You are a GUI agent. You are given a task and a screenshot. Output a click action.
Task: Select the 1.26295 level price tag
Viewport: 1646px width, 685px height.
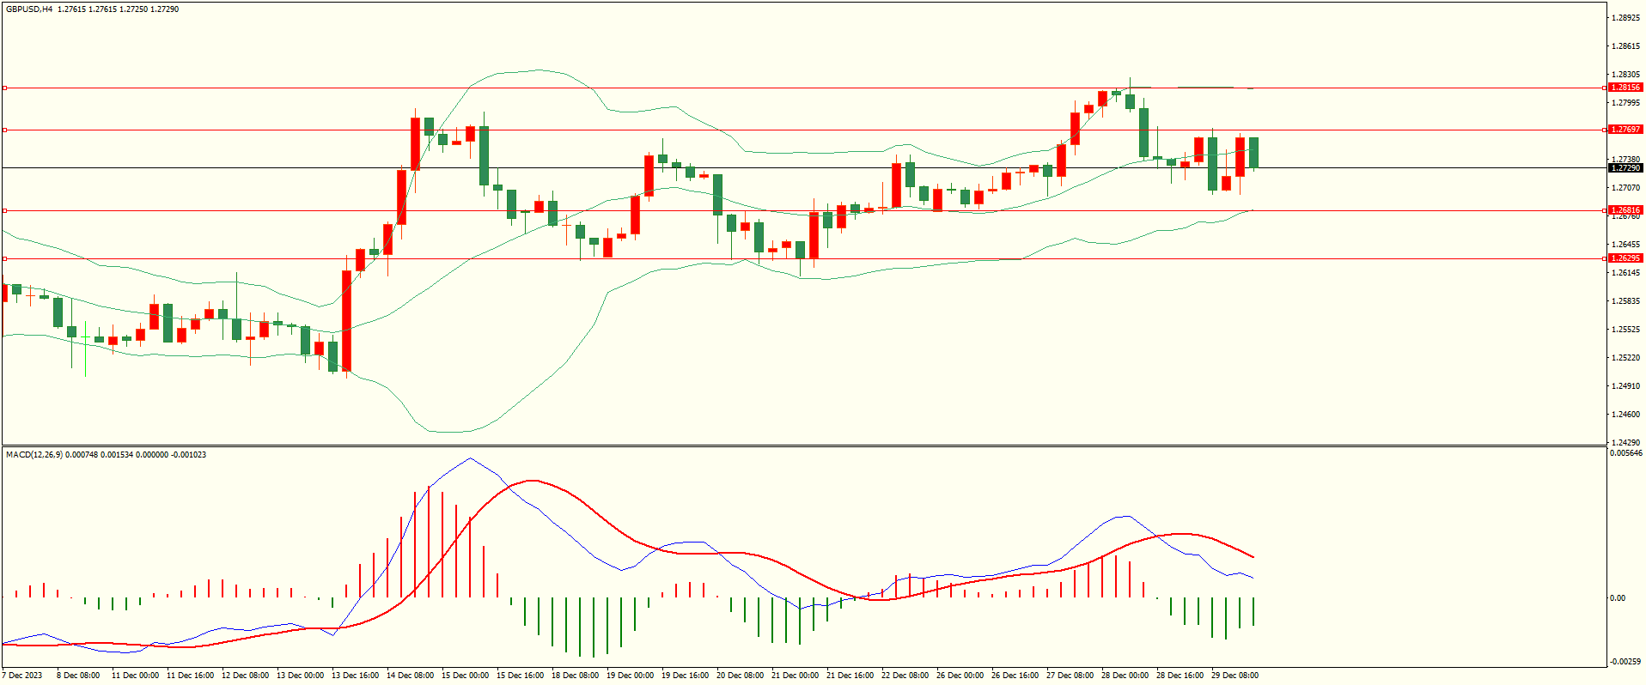point(1625,258)
